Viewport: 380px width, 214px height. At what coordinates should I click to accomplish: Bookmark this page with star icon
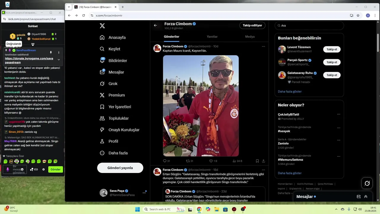tap(358, 15)
